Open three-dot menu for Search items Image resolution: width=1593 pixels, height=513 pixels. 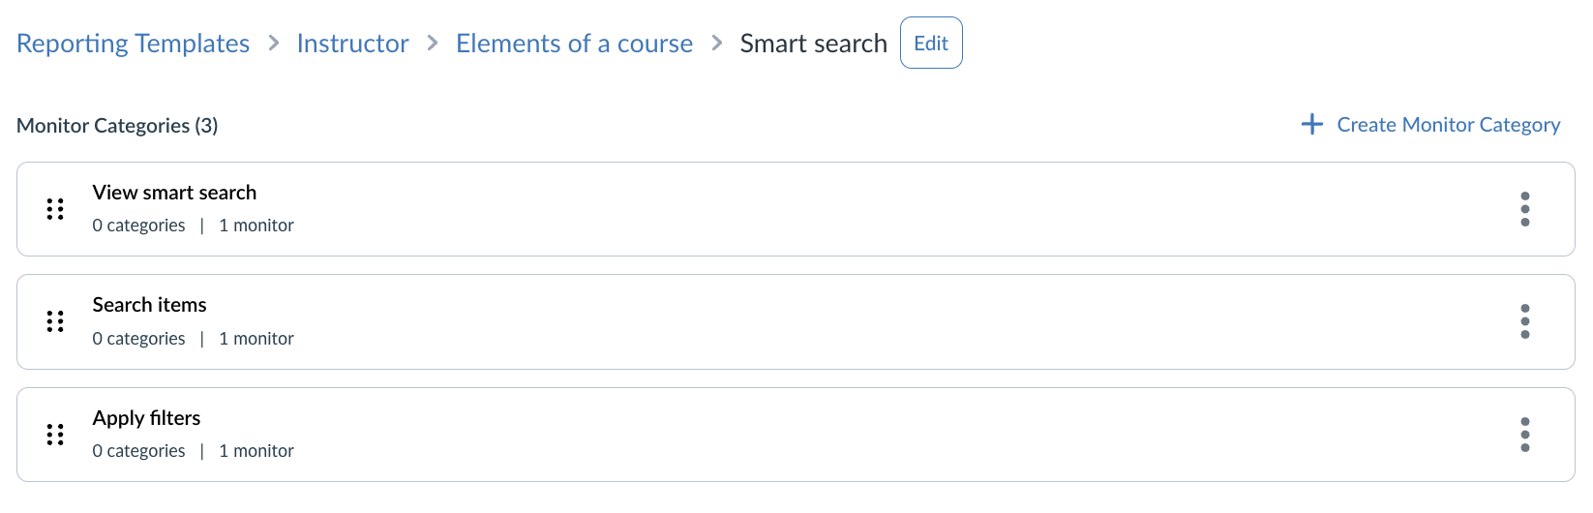pyautogui.click(x=1524, y=321)
